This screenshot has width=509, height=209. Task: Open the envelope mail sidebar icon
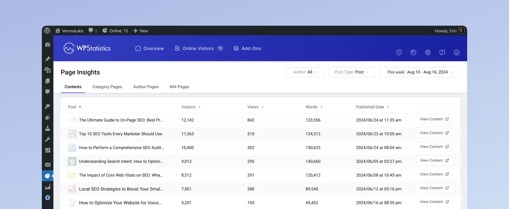point(48,165)
